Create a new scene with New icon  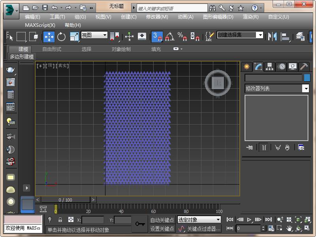[x=26, y=8]
